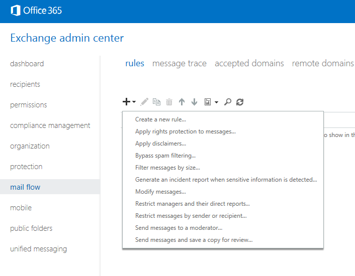This screenshot has height=276, width=355.
Task: Select Apply disclaimers... menu entry
Action: [160, 144]
